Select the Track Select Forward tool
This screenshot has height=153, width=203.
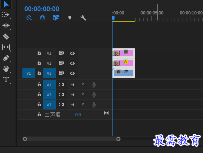(x=6, y=15)
